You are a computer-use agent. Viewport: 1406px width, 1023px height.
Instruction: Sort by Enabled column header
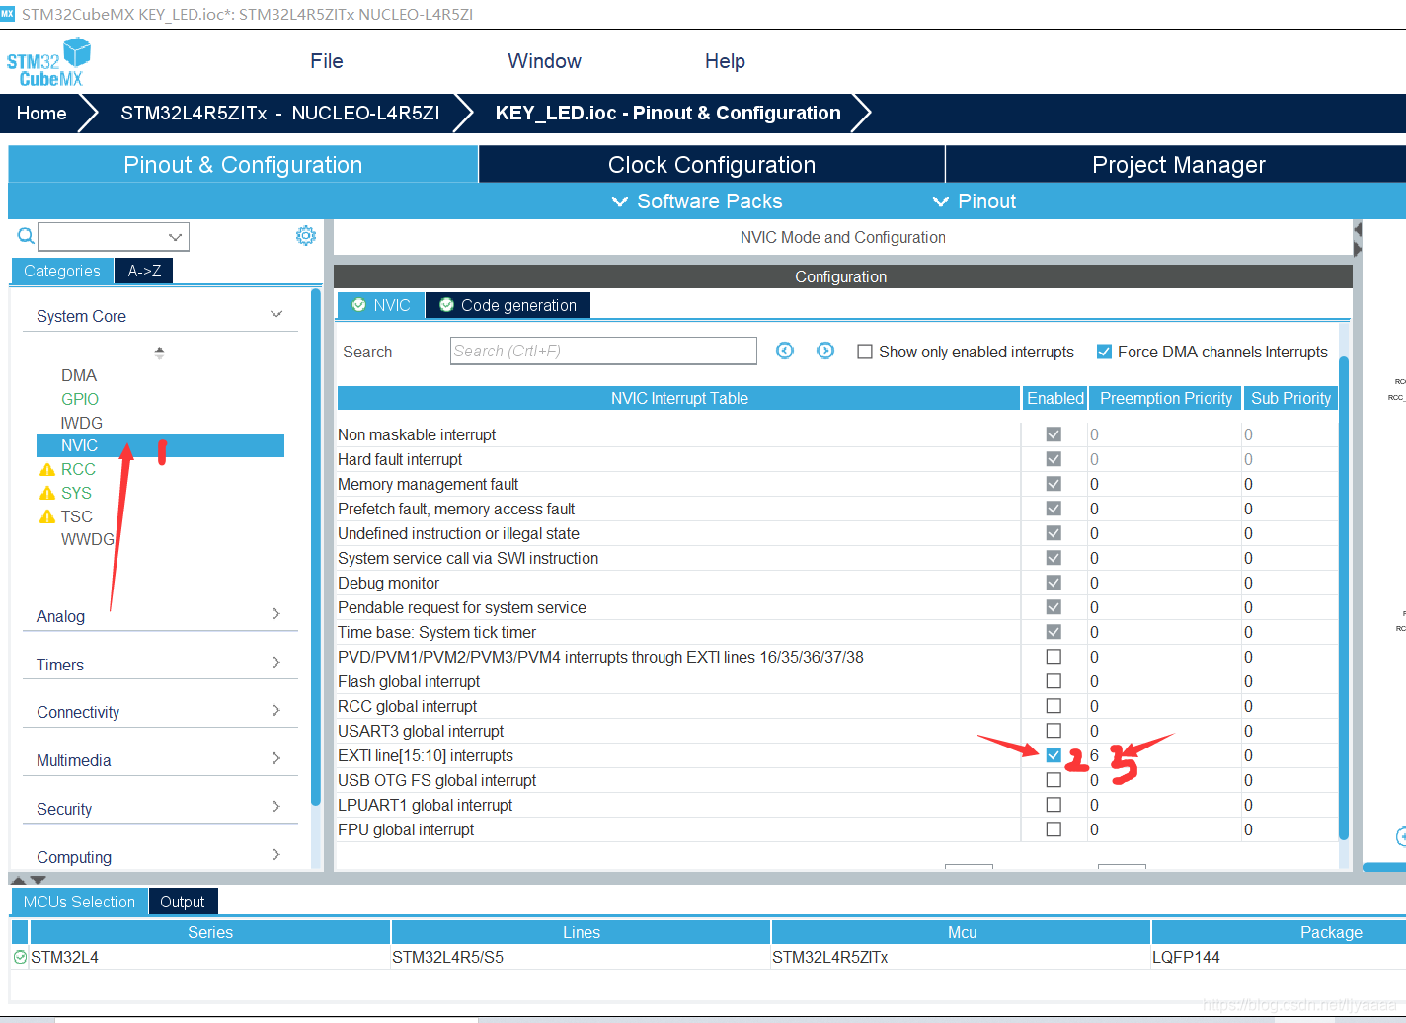[x=1054, y=398]
